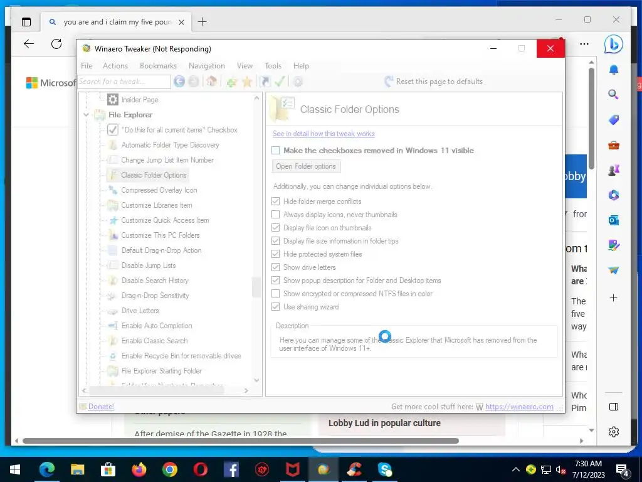Image resolution: width=642 pixels, height=482 pixels.
Task: Click the Back arrow in Winaero toolbar
Action: click(x=179, y=82)
